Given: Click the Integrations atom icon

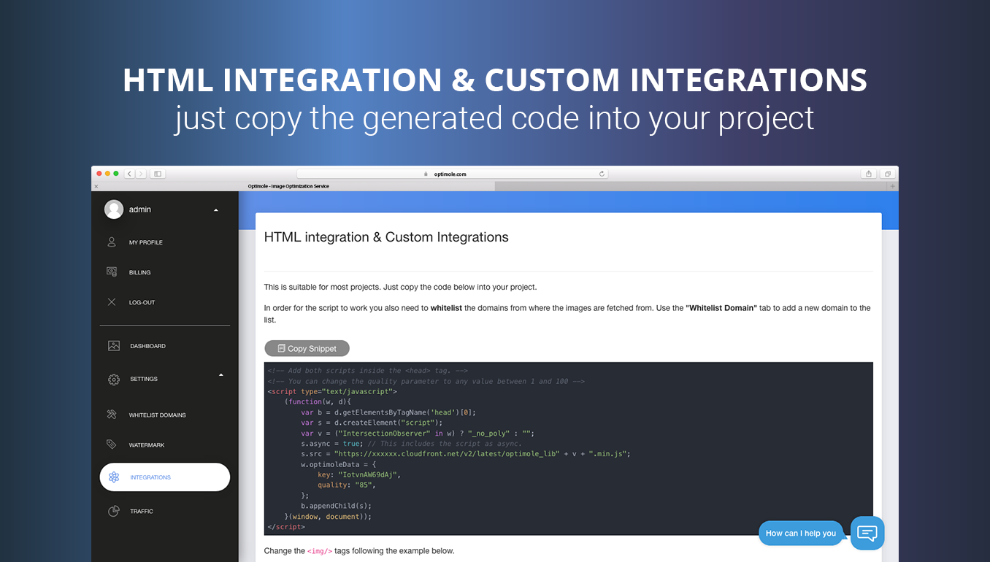Looking at the screenshot, I should point(114,477).
